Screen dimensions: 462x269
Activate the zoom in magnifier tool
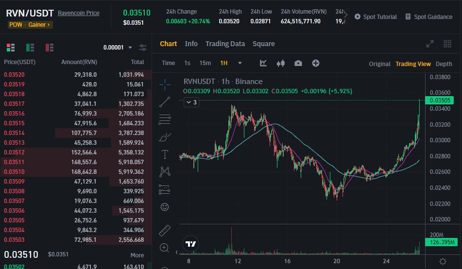coord(164,248)
